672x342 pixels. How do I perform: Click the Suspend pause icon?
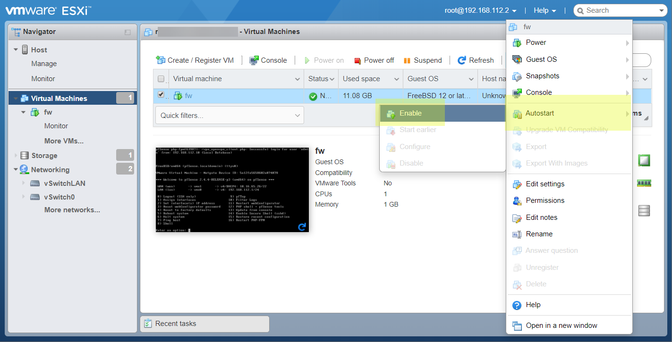point(406,60)
